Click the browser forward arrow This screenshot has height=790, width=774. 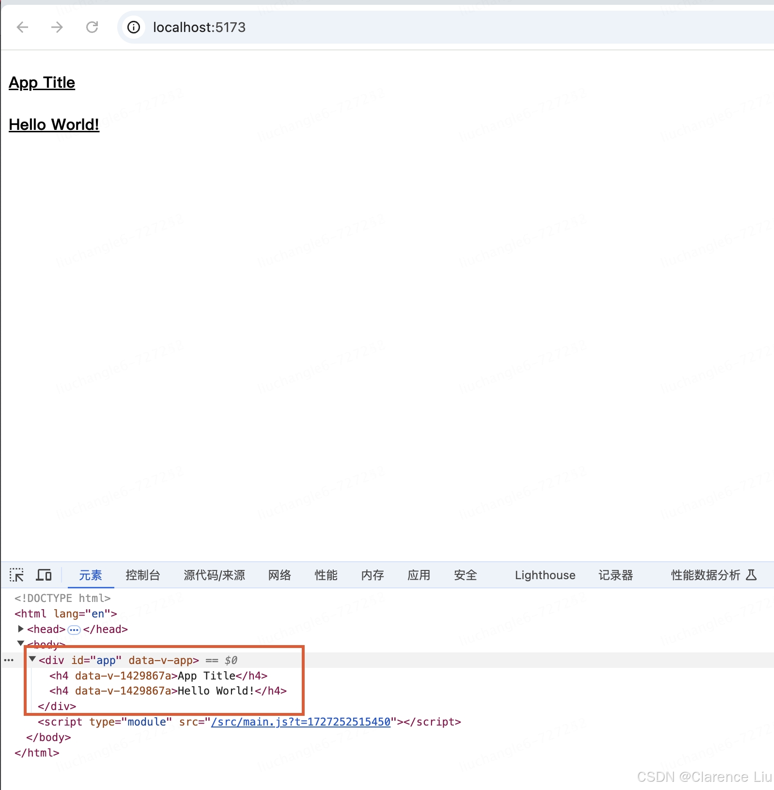(x=57, y=27)
